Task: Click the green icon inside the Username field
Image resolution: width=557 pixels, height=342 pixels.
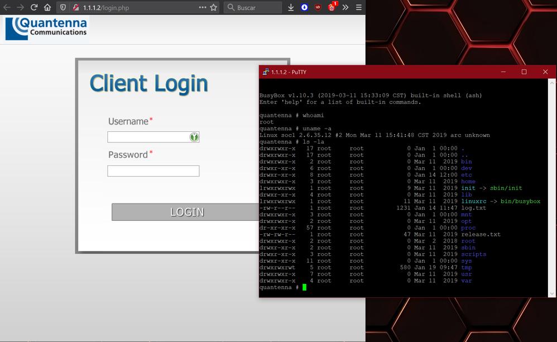Action: (x=194, y=136)
